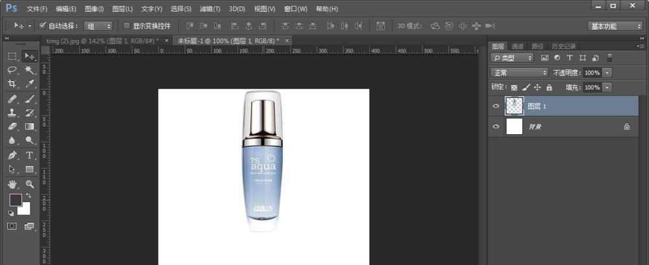
Task: Expand the 不透明度 100% dropdown arrow
Action: tap(607, 73)
